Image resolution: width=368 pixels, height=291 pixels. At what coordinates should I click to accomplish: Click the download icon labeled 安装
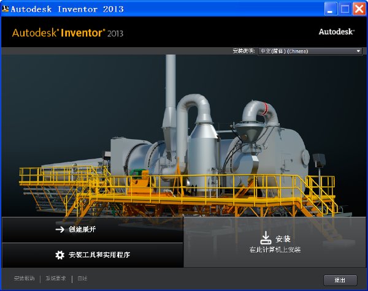pos(266,238)
